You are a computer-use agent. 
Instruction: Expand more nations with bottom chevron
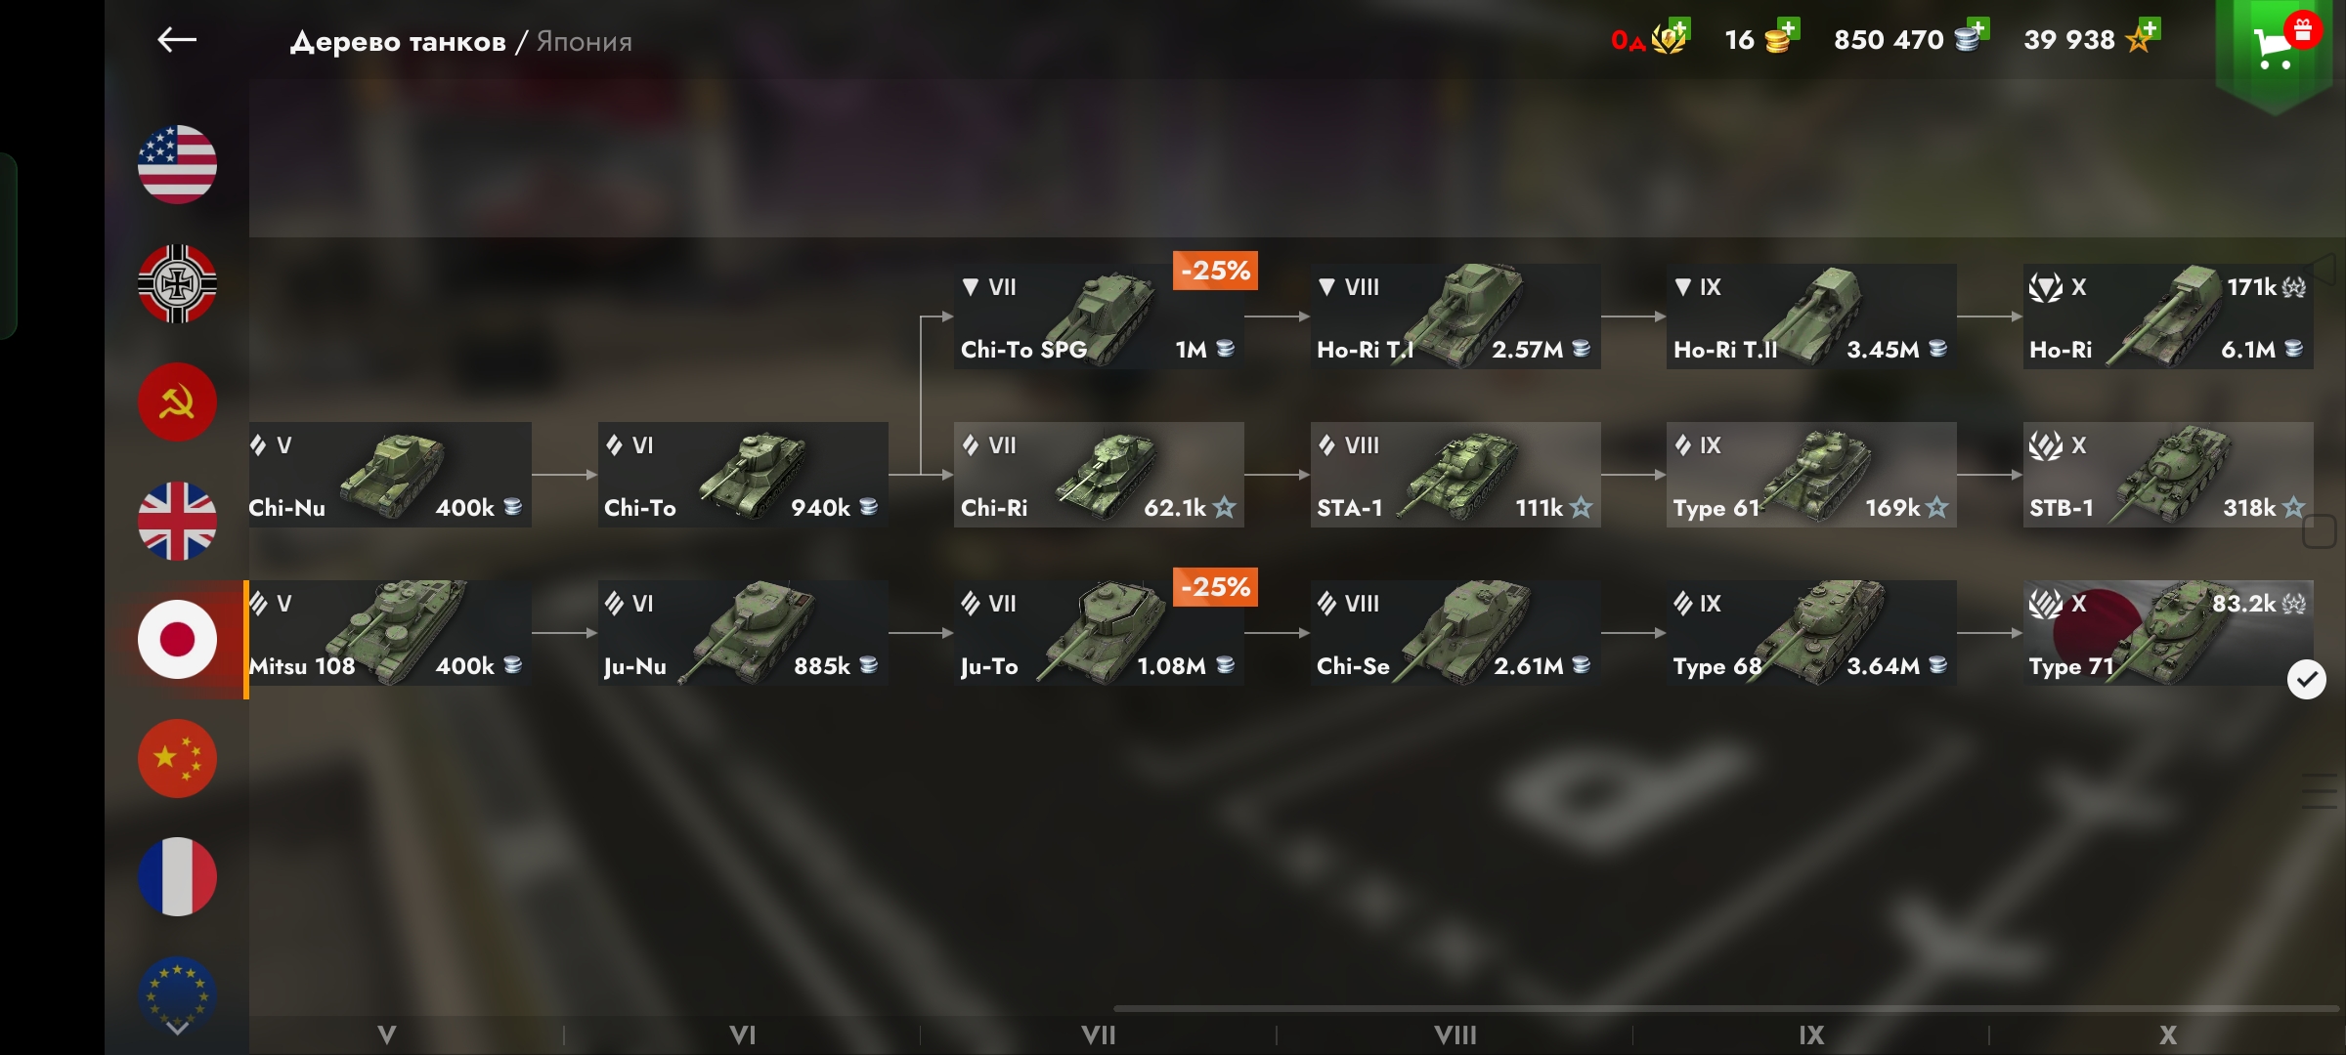[x=177, y=1028]
